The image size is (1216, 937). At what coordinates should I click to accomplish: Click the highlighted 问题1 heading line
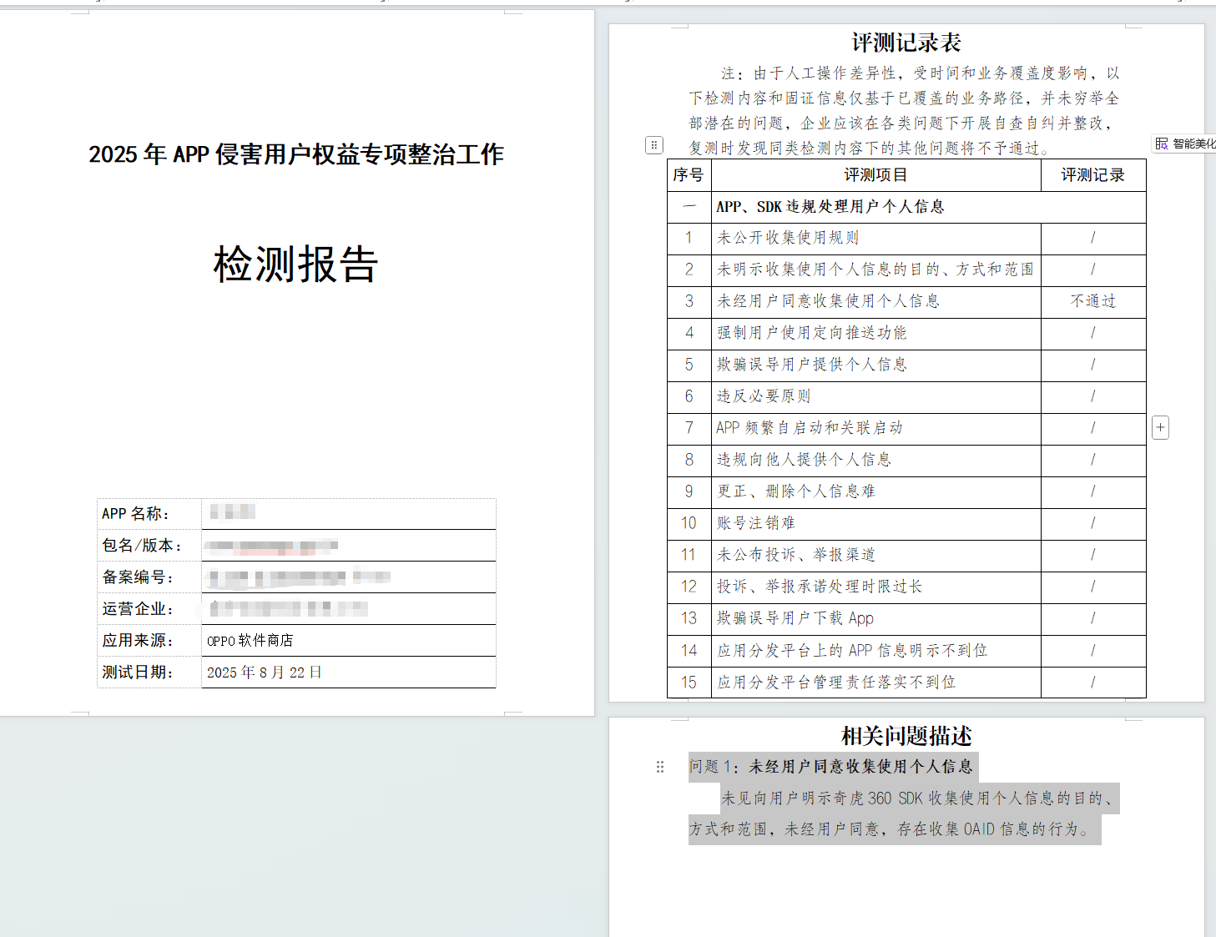point(831,767)
